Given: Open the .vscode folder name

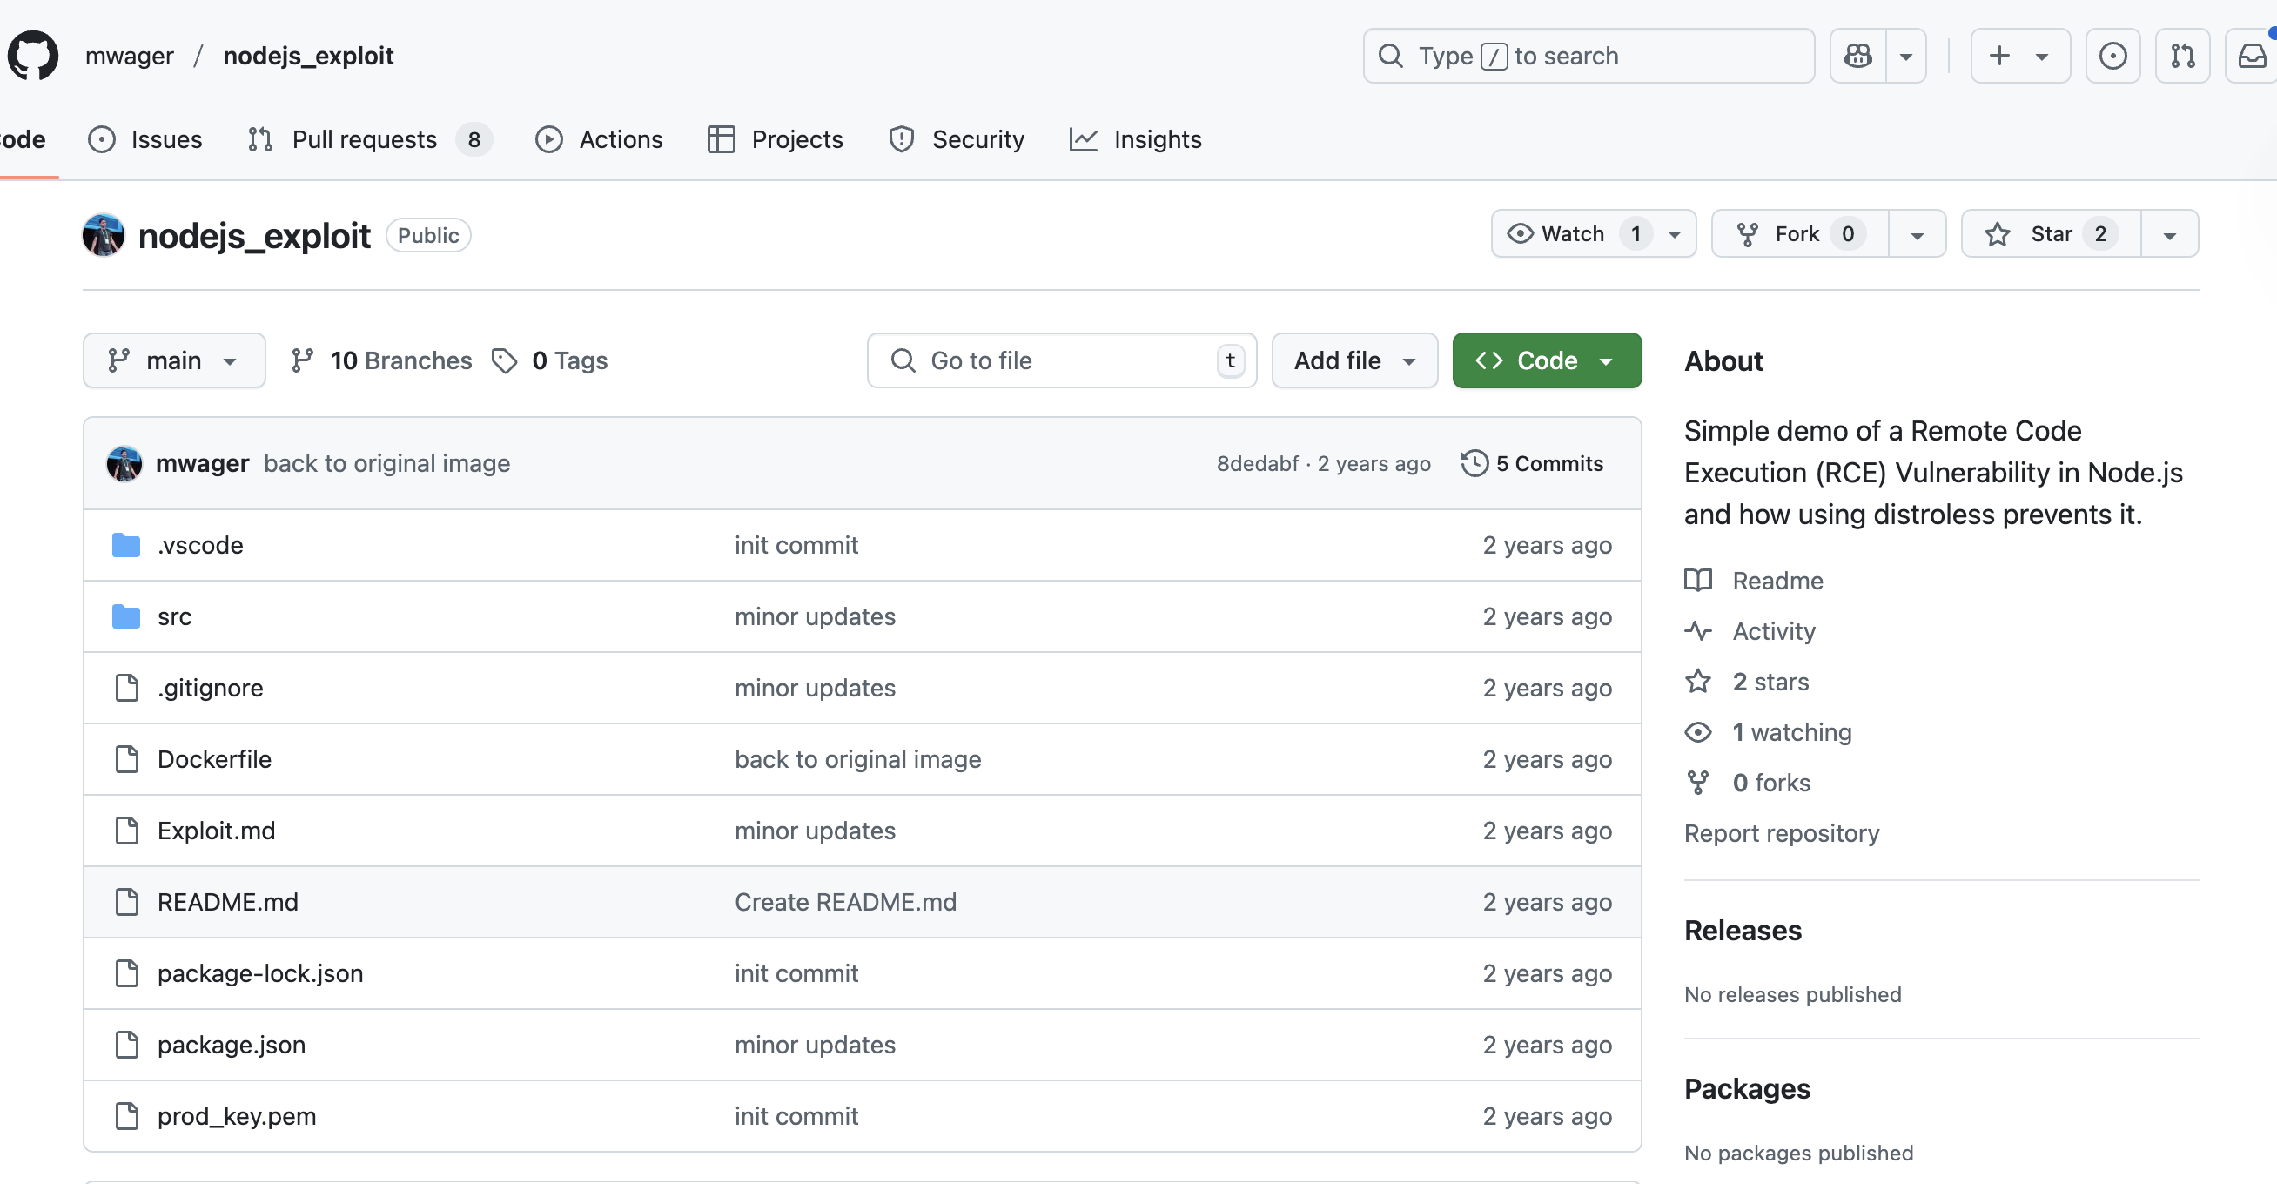Looking at the screenshot, I should [x=200, y=546].
